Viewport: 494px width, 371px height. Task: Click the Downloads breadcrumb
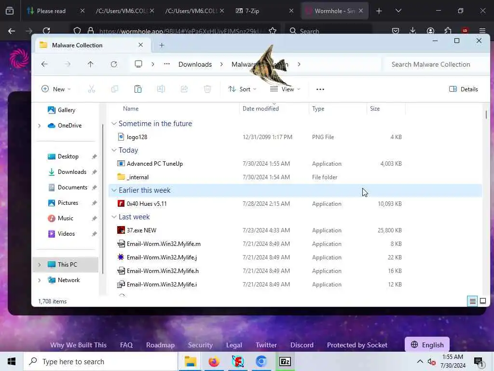point(195,64)
